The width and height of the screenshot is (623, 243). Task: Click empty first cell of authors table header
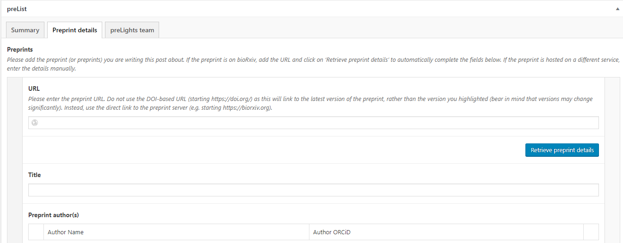coord(36,232)
